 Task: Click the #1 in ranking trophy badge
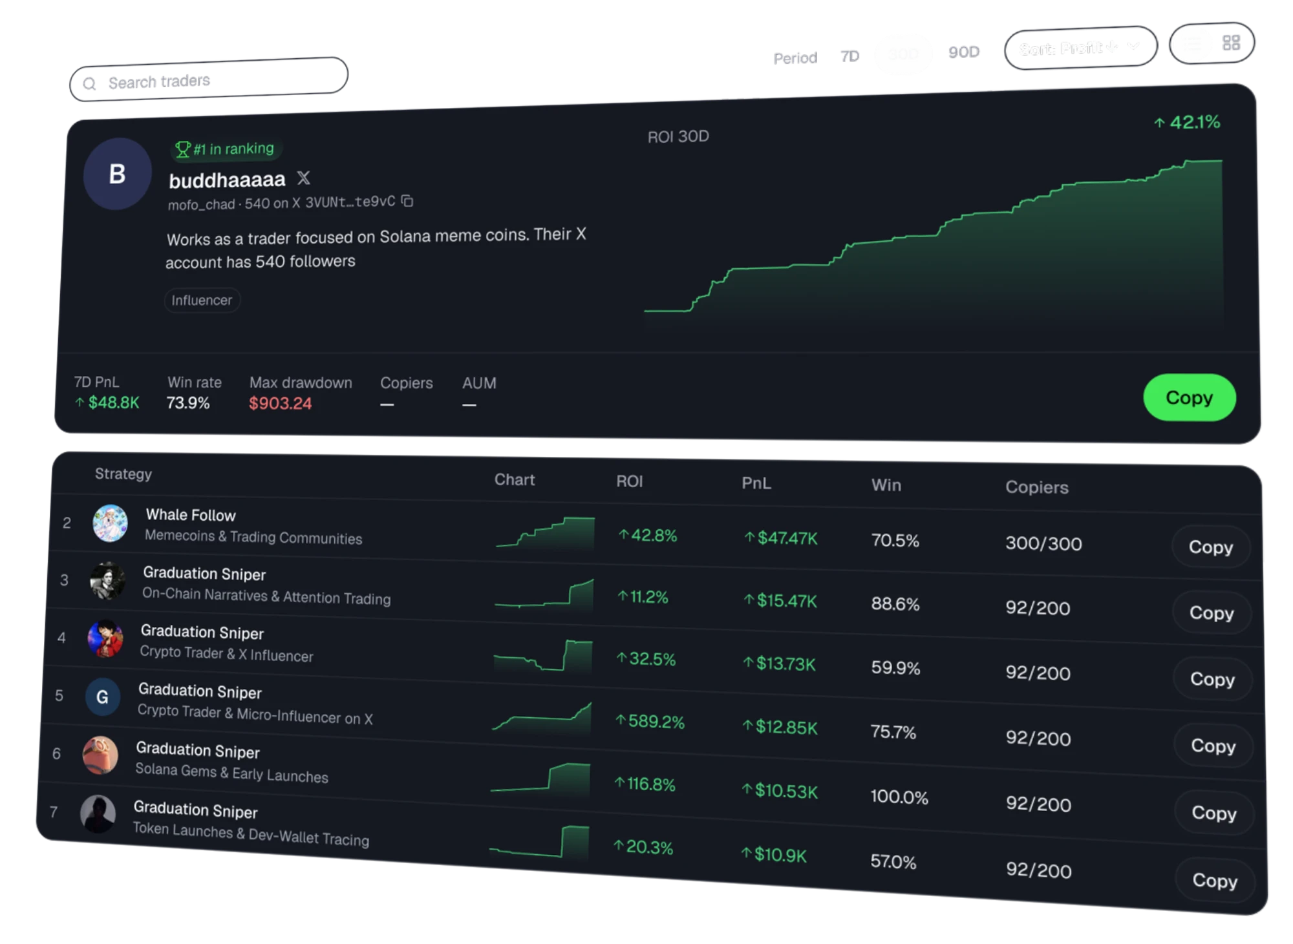tap(225, 149)
